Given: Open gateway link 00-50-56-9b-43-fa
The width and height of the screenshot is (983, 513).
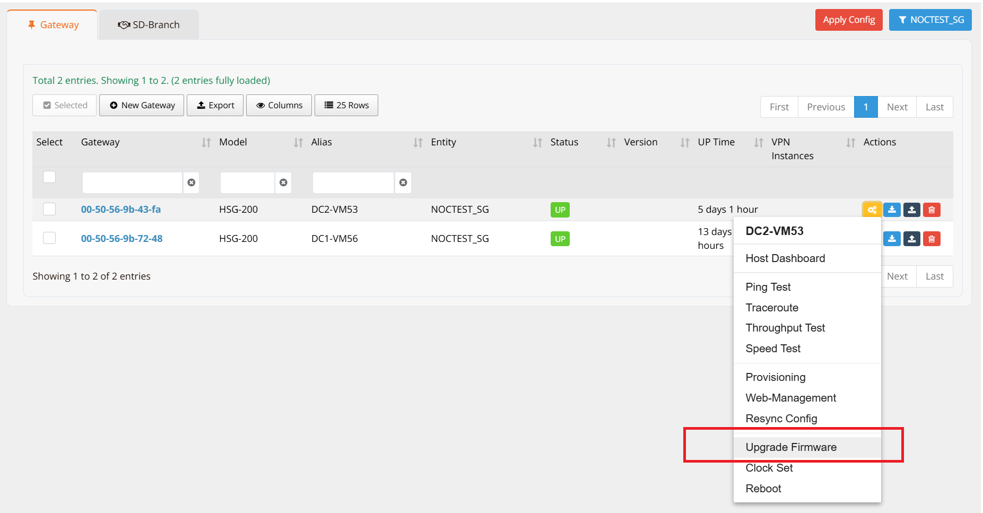Looking at the screenshot, I should (121, 210).
